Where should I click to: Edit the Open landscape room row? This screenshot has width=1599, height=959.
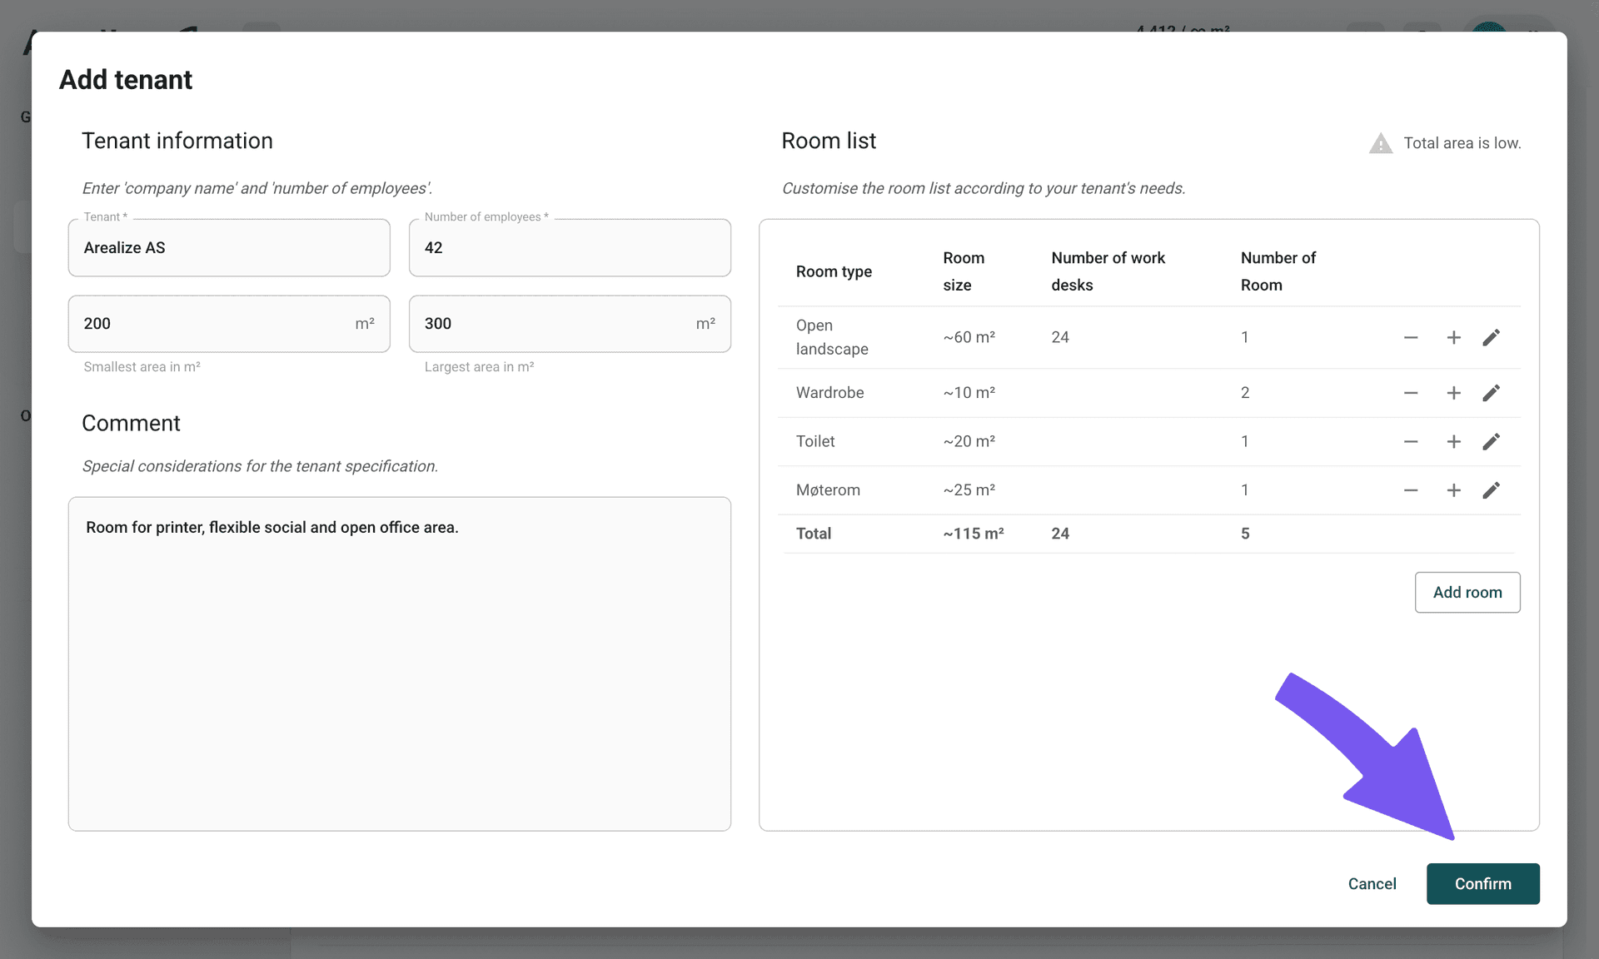coord(1491,337)
